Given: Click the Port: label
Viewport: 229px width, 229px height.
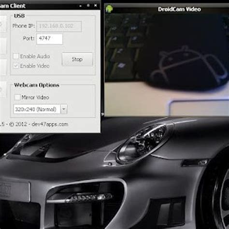Looking at the screenshot, I should (29, 39).
